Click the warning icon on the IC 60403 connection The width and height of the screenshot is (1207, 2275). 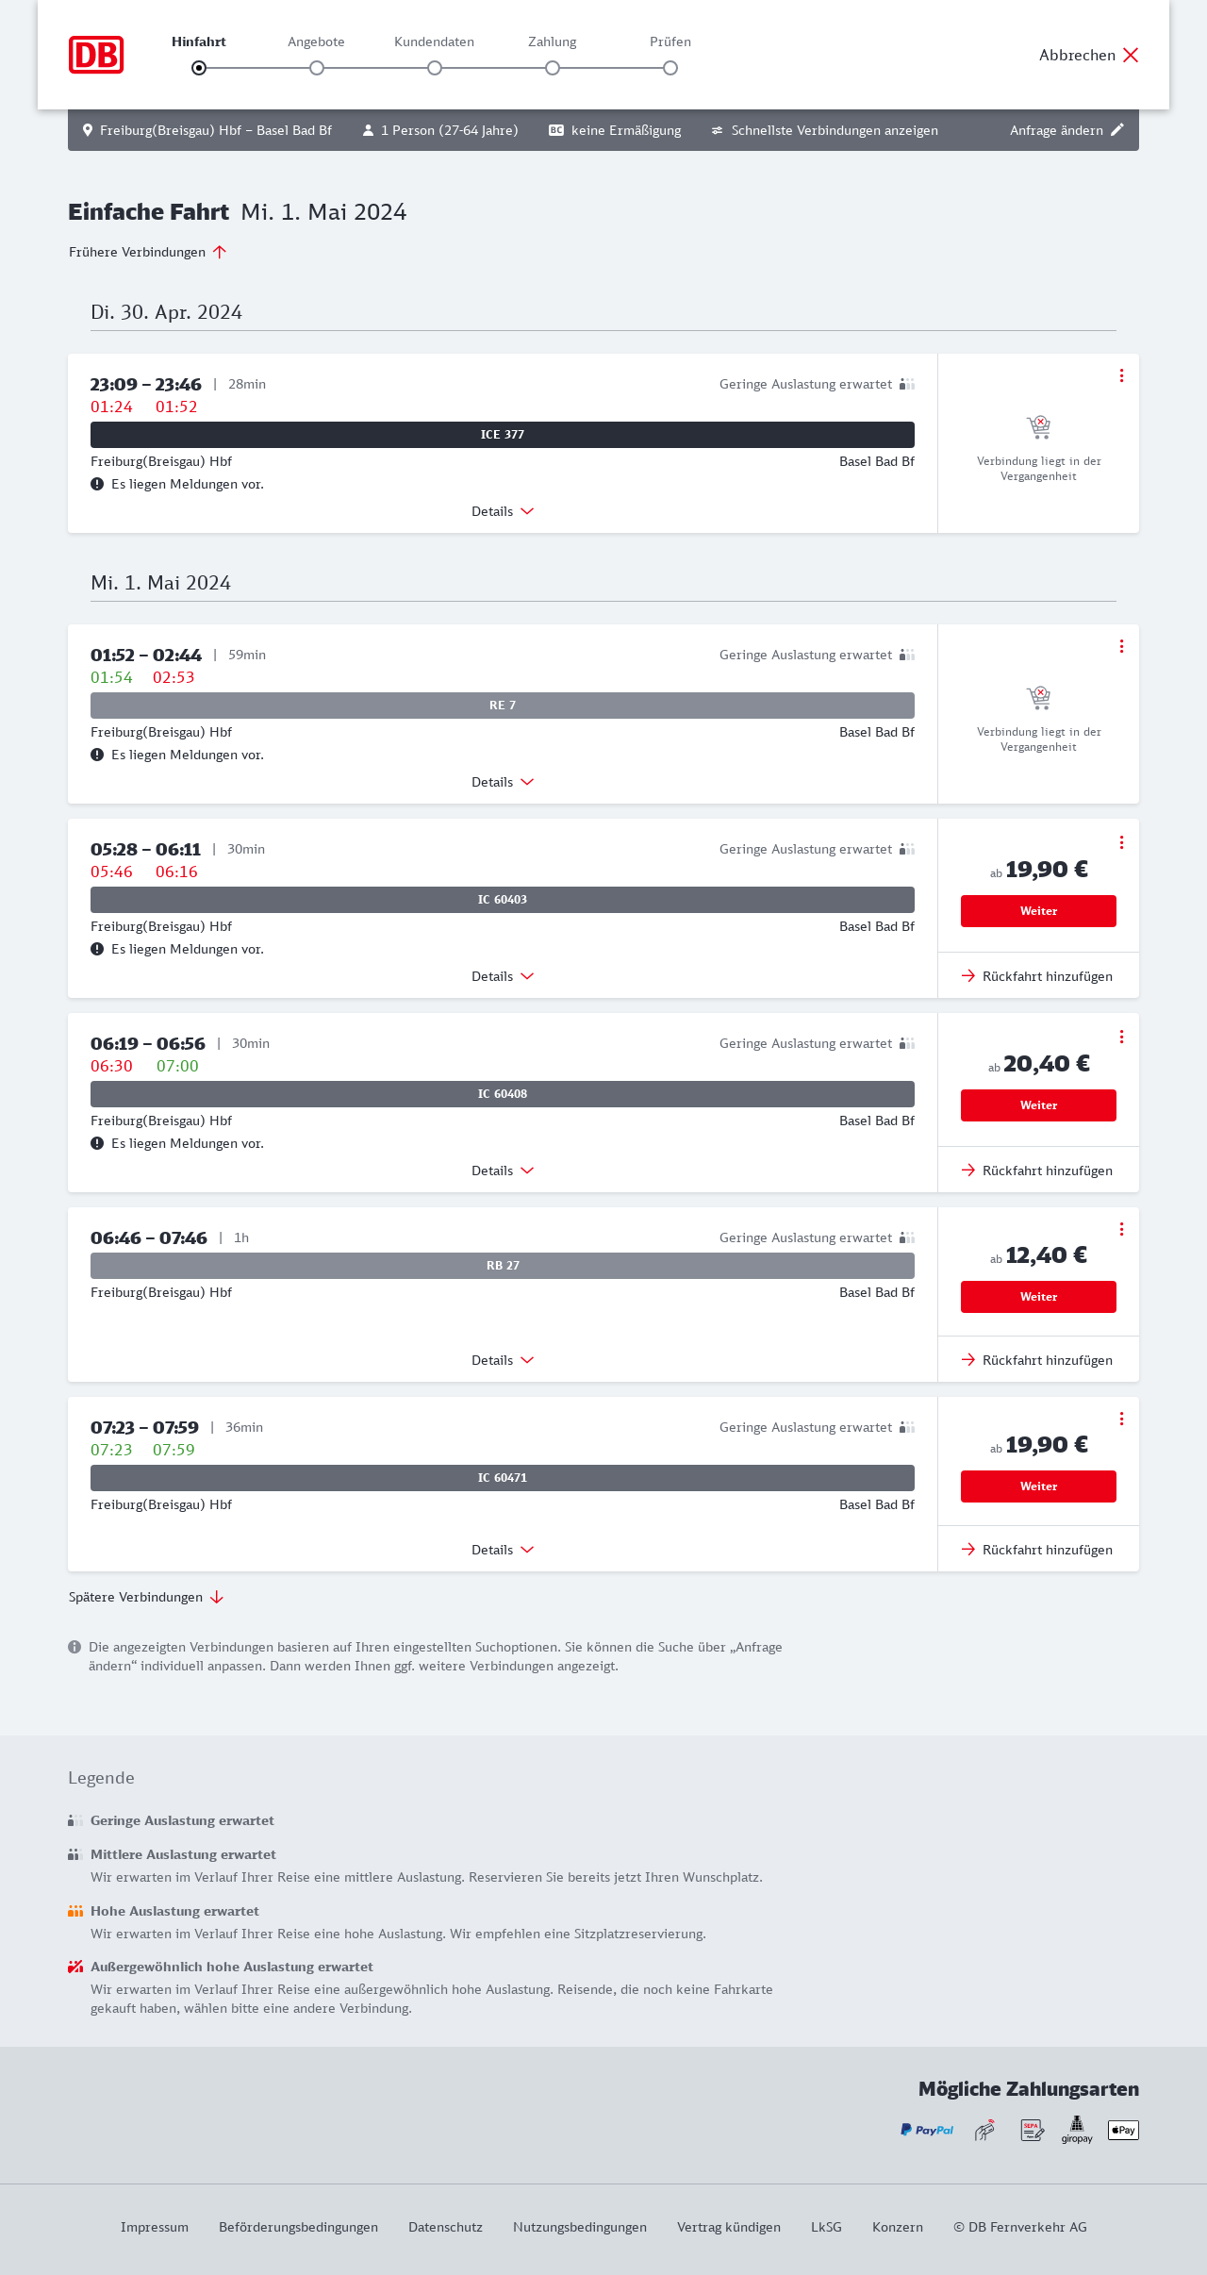tap(97, 949)
